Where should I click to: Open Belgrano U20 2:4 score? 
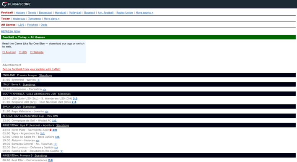(x=74, y=102)
